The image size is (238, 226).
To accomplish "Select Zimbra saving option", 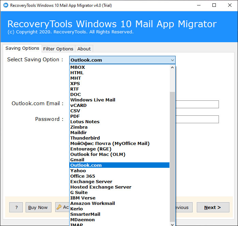I will (x=120, y=127).
